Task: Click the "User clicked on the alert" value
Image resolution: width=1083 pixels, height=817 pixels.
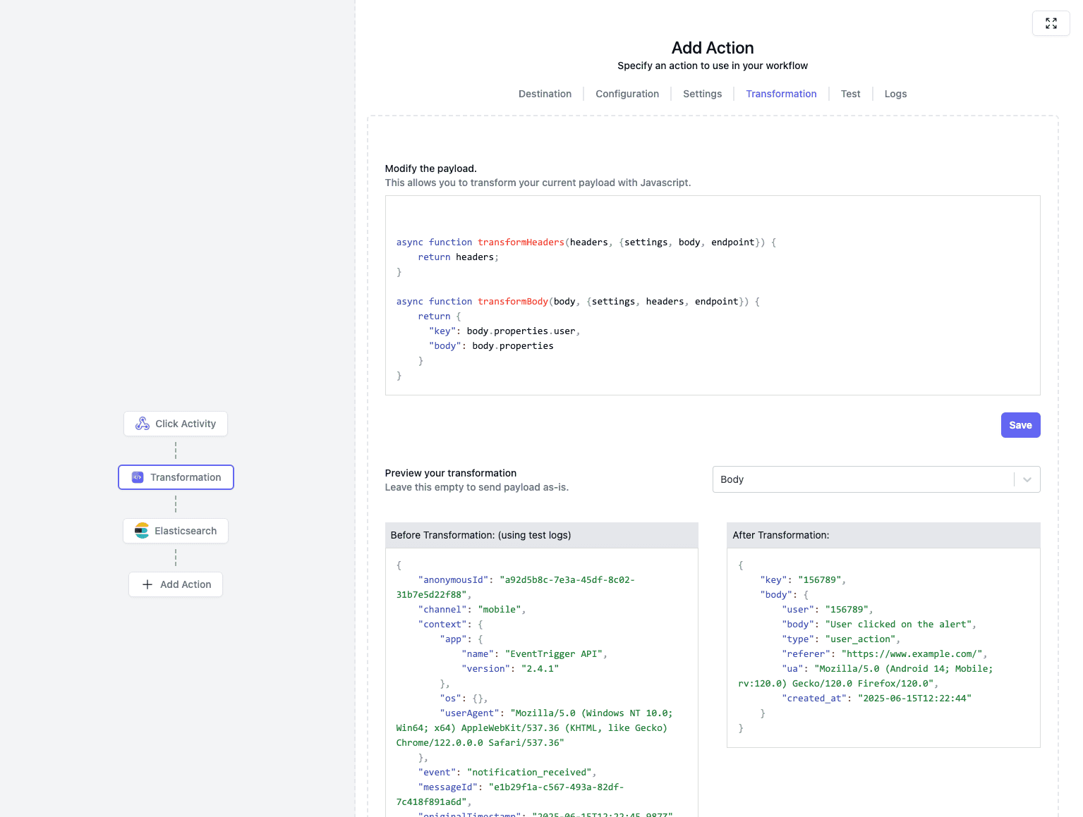Action: 898,625
